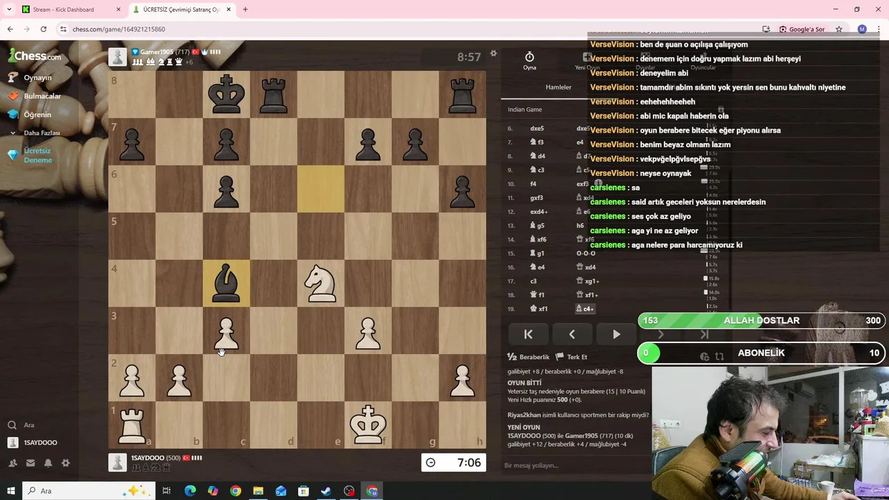889x500 pixels.
Task: Close the Kick Dashboard browser tab
Action: (x=118, y=10)
